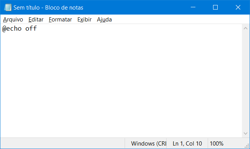Place the cursor after "@echo off" text
The height and width of the screenshot is (149, 250).
(37, 29)
